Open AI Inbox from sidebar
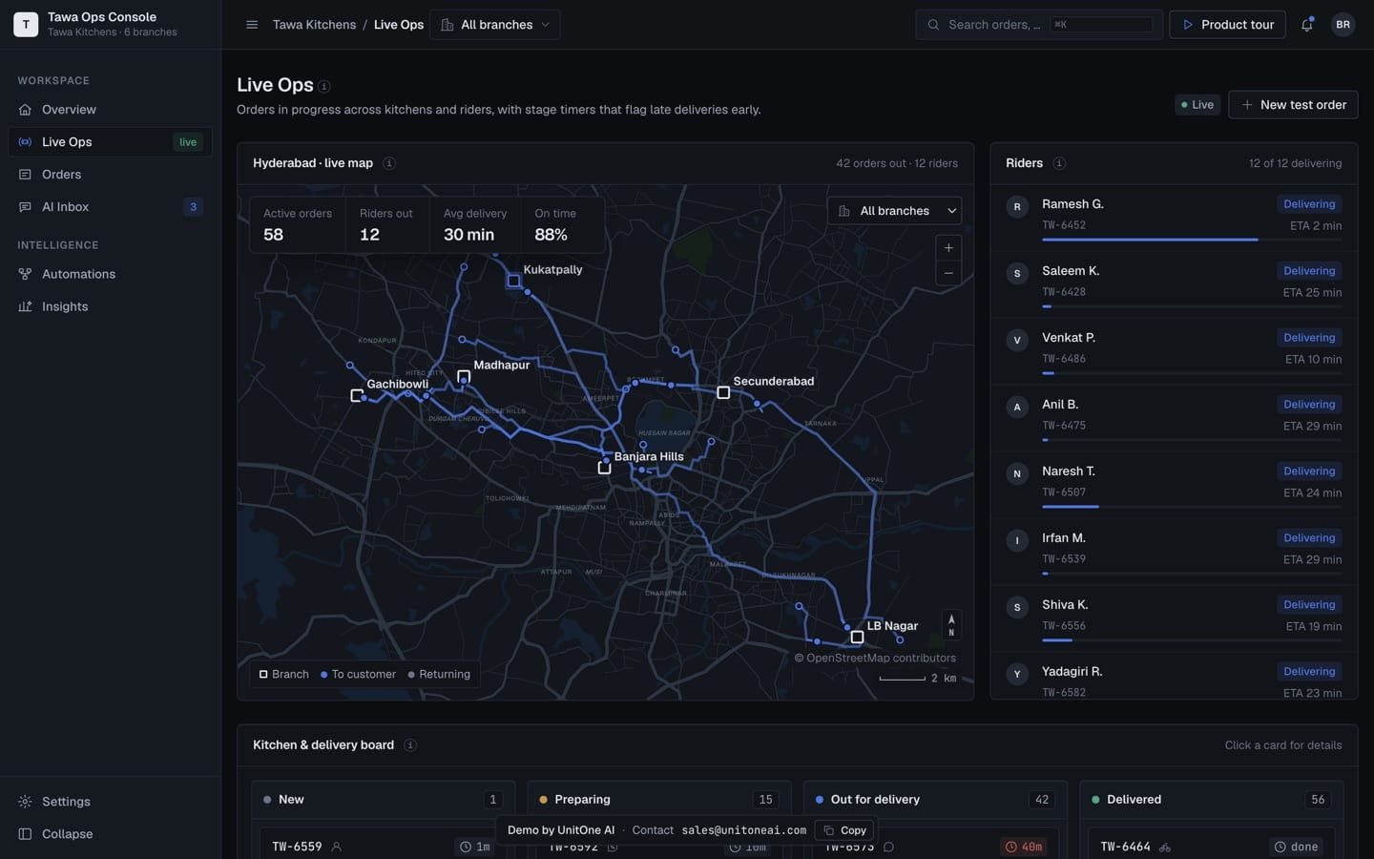 (110, 207)
